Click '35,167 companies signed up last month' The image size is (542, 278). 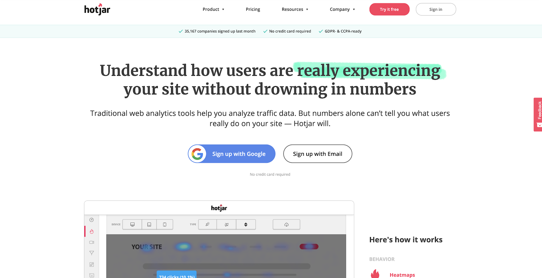220,31
